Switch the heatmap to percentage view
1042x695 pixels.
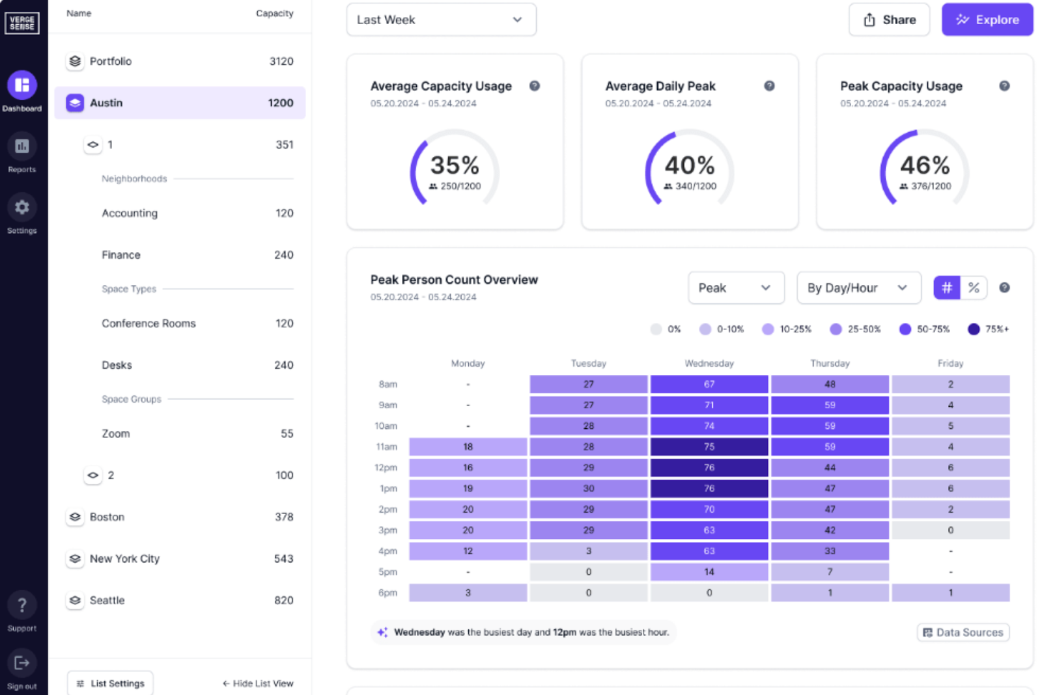pyautogui.click(x=974, y=287)
